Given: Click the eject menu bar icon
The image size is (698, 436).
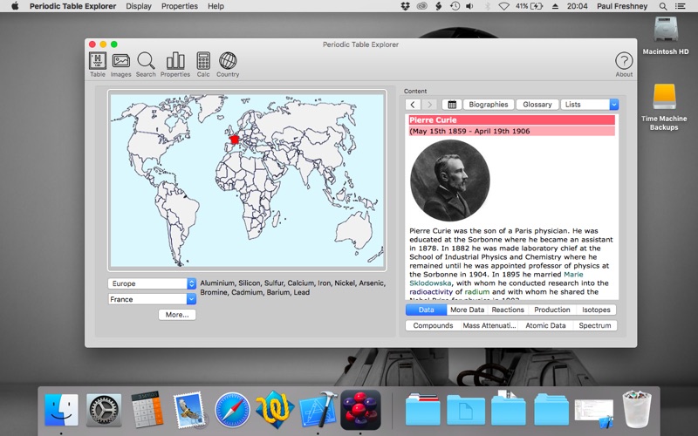Looking at the screenshot, I should coord(555,6).
